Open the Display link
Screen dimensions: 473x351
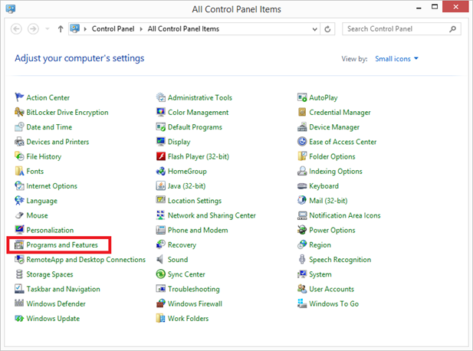[179, 142]
